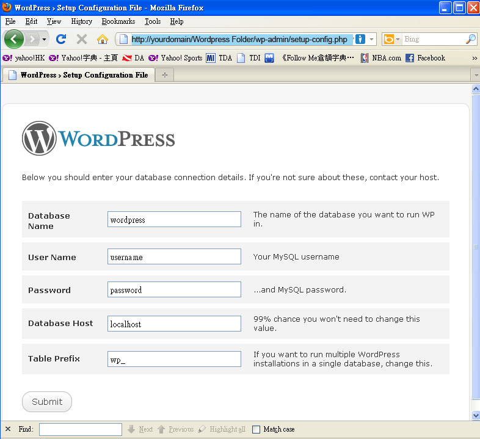Open the File menu
This screenshot has height=439, width=480.
[10, 21]
